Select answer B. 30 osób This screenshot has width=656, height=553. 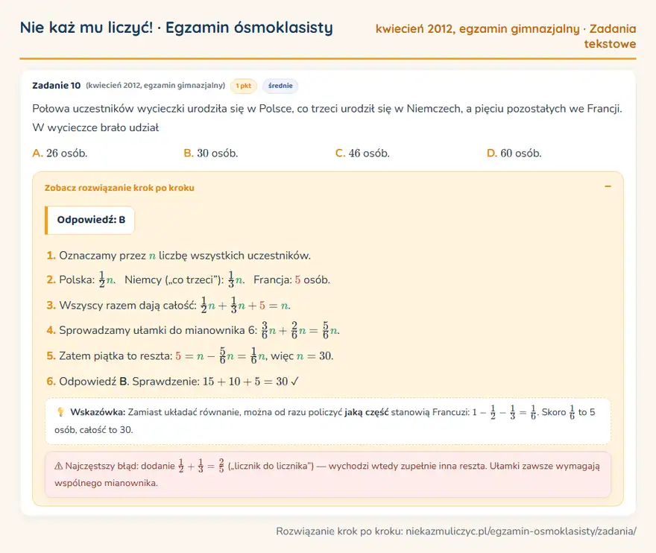[x=211, y=153]
